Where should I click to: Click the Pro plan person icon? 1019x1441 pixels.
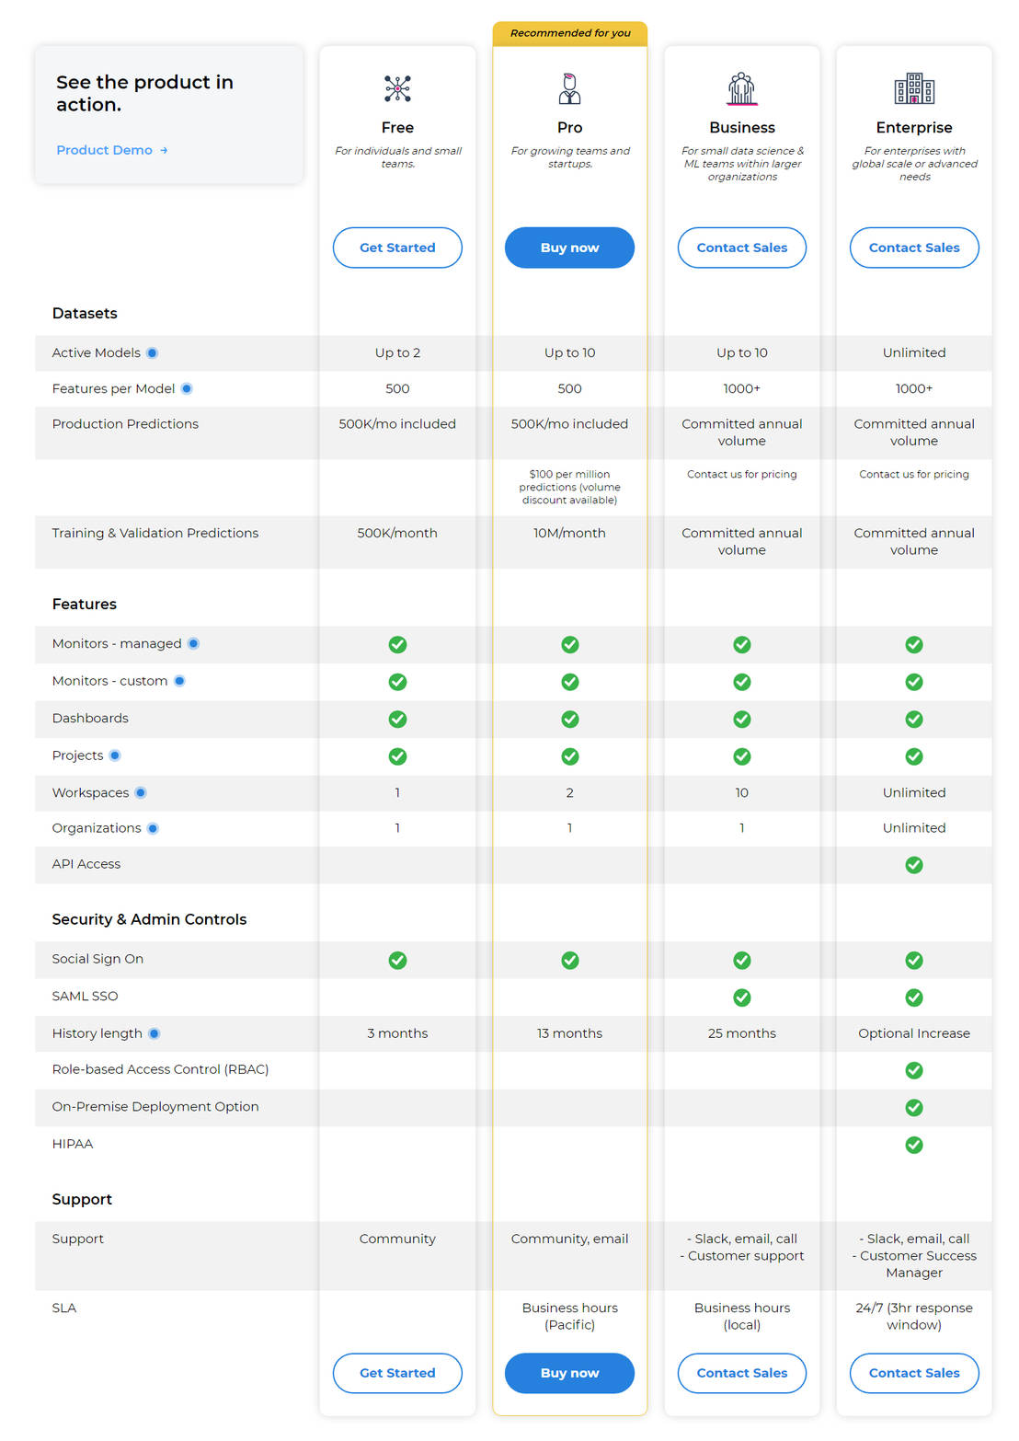[569, 88]
